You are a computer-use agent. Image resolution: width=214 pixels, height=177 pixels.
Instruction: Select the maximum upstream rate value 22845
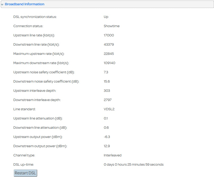tap(109, 54)
